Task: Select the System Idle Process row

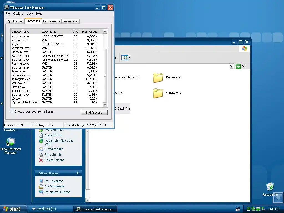Action: 57,103
